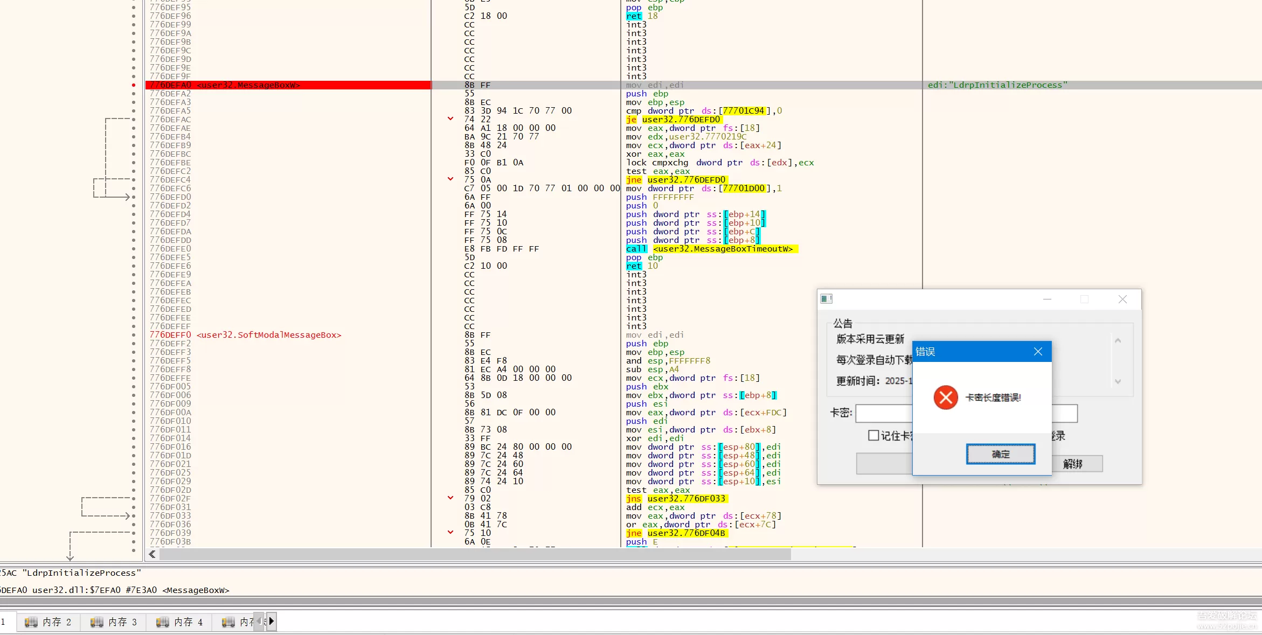Toggle breakpoint bullet at address 776DEFE0

pos(134,249)
